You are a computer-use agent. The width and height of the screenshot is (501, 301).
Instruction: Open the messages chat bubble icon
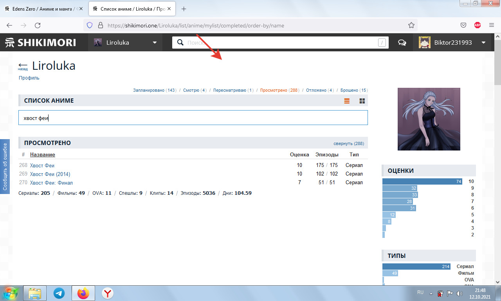402,43
